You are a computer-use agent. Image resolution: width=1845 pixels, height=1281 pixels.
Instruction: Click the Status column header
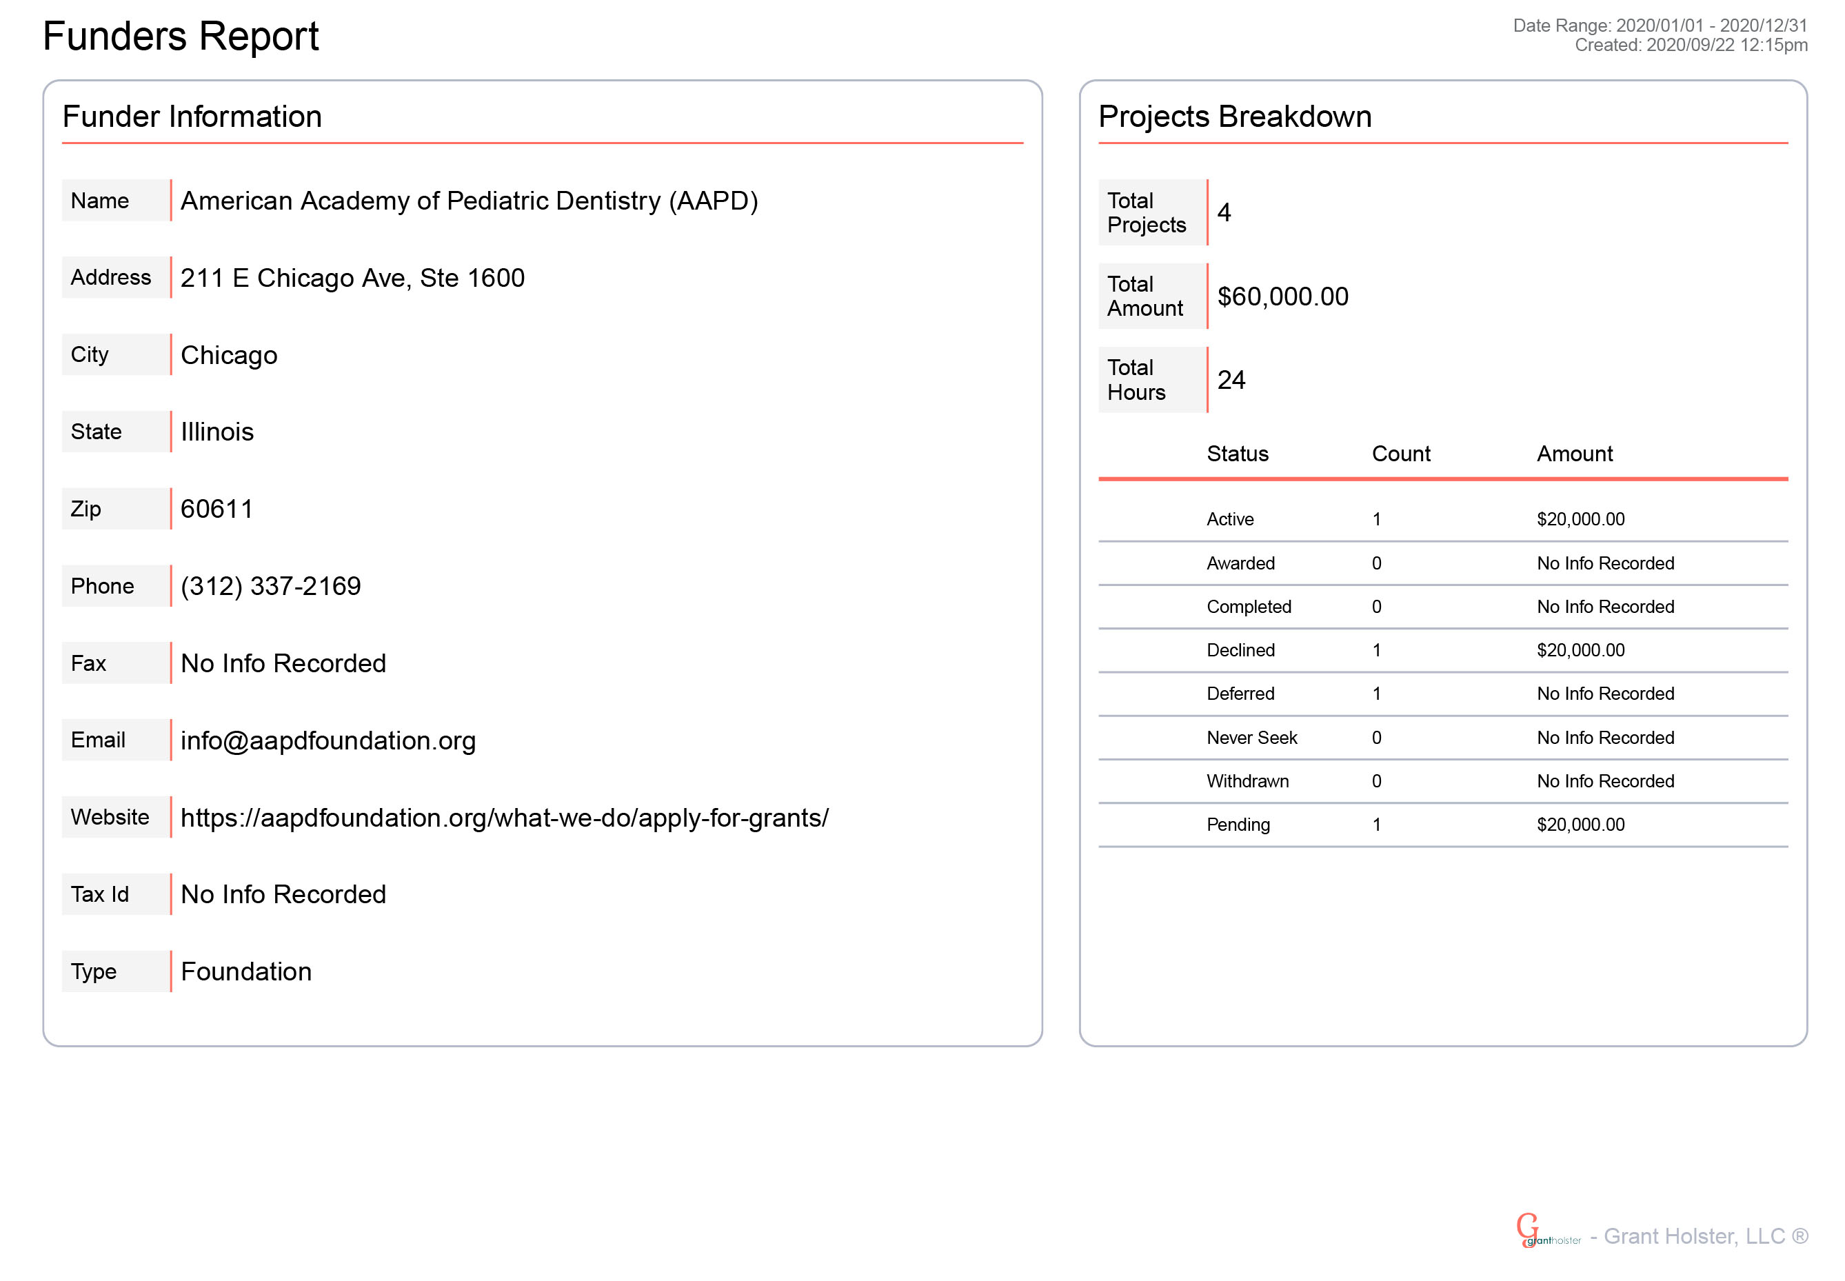[1237, 454]
